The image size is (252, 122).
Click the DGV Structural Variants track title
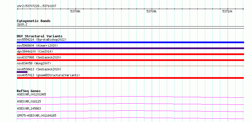coord(40,36)
